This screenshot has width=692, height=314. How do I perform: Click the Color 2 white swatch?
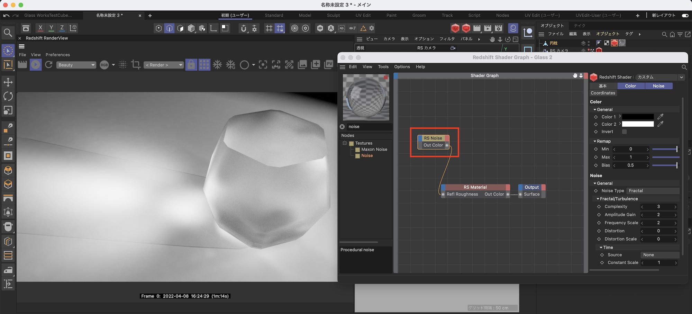[638, 124]
